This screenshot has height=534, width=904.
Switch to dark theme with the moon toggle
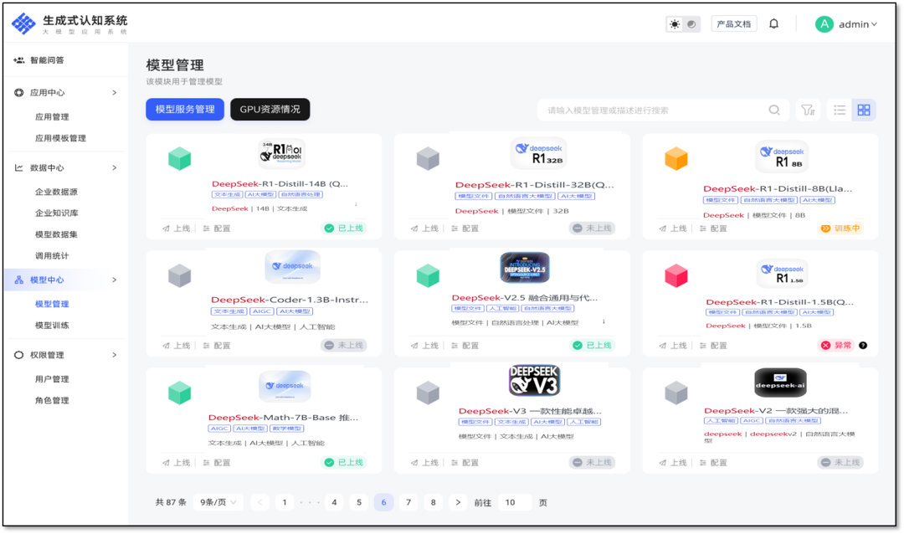click(x=691, y=24)
